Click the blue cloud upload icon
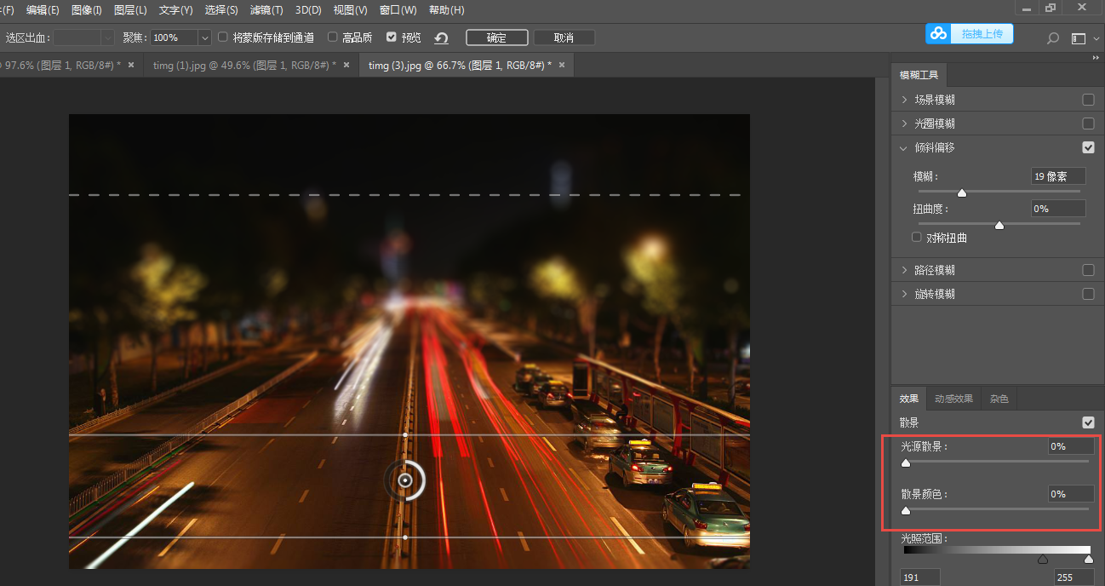 coord(938,34)
